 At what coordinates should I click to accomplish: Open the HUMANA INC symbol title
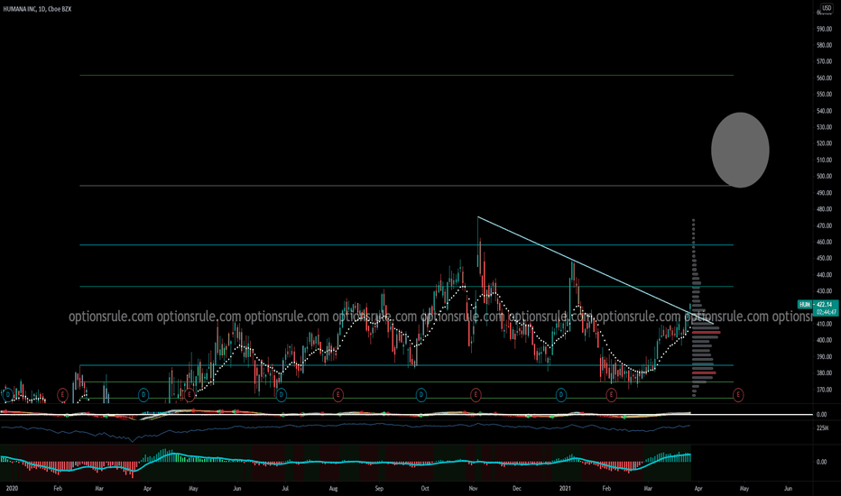(37, 9)
